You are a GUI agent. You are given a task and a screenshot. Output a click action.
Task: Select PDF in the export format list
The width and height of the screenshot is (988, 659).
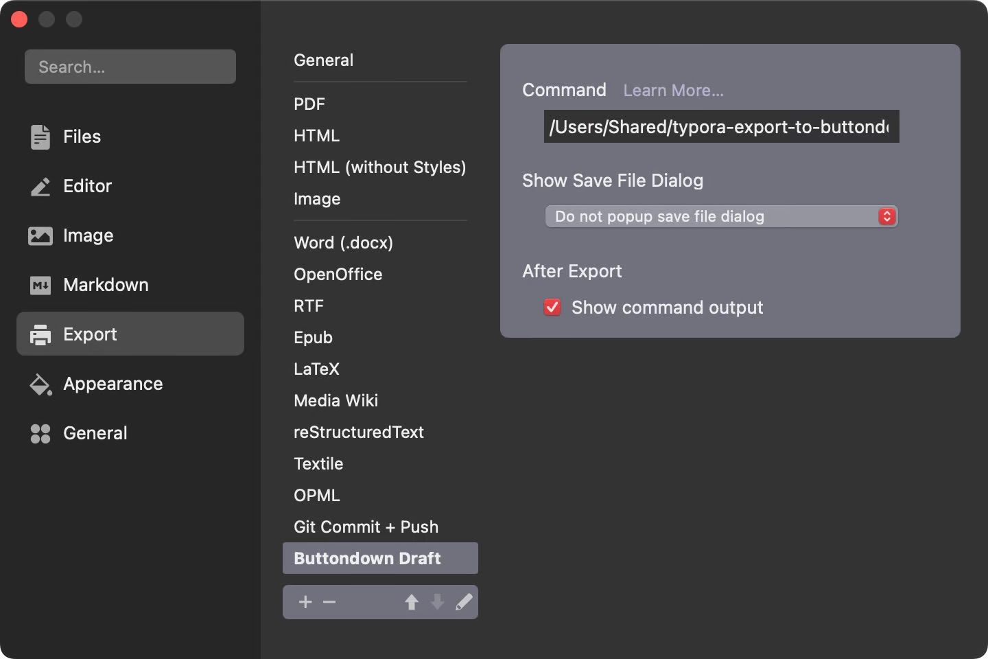[309, 104]
